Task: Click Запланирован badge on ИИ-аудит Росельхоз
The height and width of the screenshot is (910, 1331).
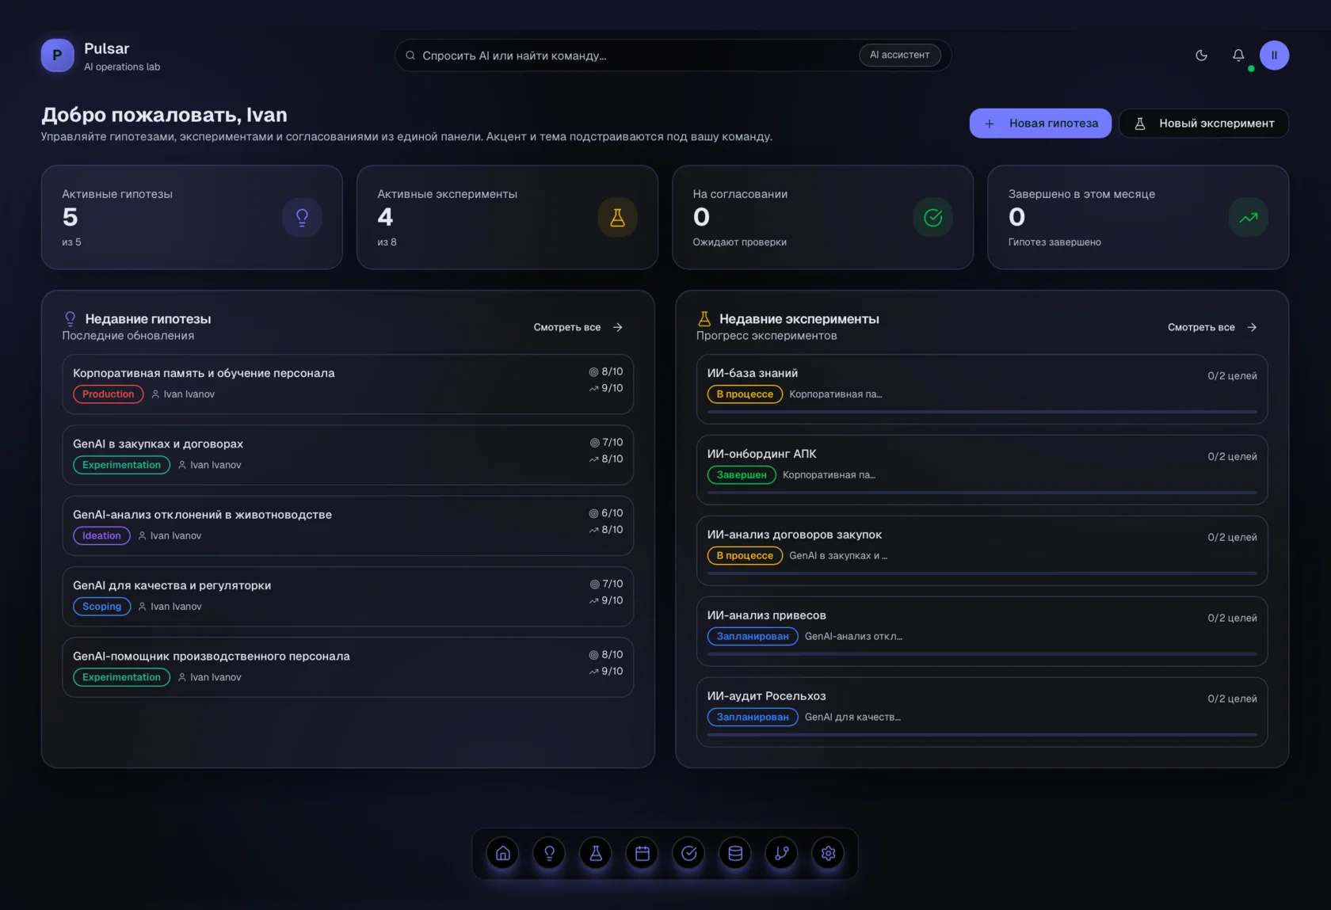Action: tap(753, 717)
